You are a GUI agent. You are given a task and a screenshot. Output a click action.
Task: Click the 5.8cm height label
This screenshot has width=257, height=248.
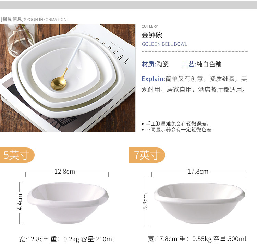click(x=145, y=201)
